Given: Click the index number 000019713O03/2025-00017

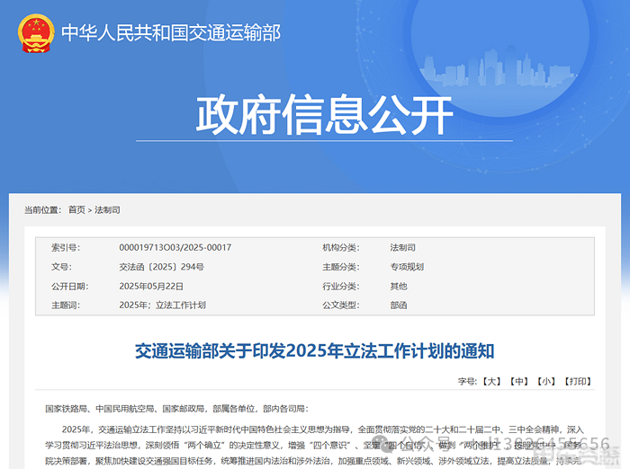Looking at the screenshot, I should pyautogui.click(x=175, y=247).
